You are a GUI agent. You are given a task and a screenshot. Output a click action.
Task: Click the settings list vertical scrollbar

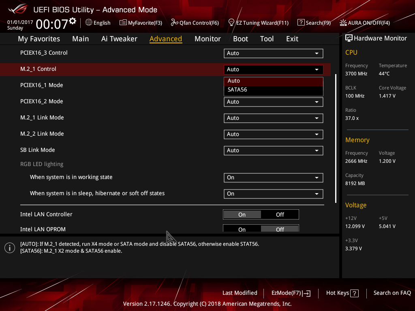336,138
